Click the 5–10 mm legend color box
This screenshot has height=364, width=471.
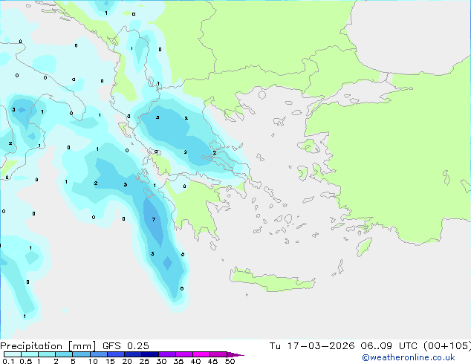click(x=81, y=354)
